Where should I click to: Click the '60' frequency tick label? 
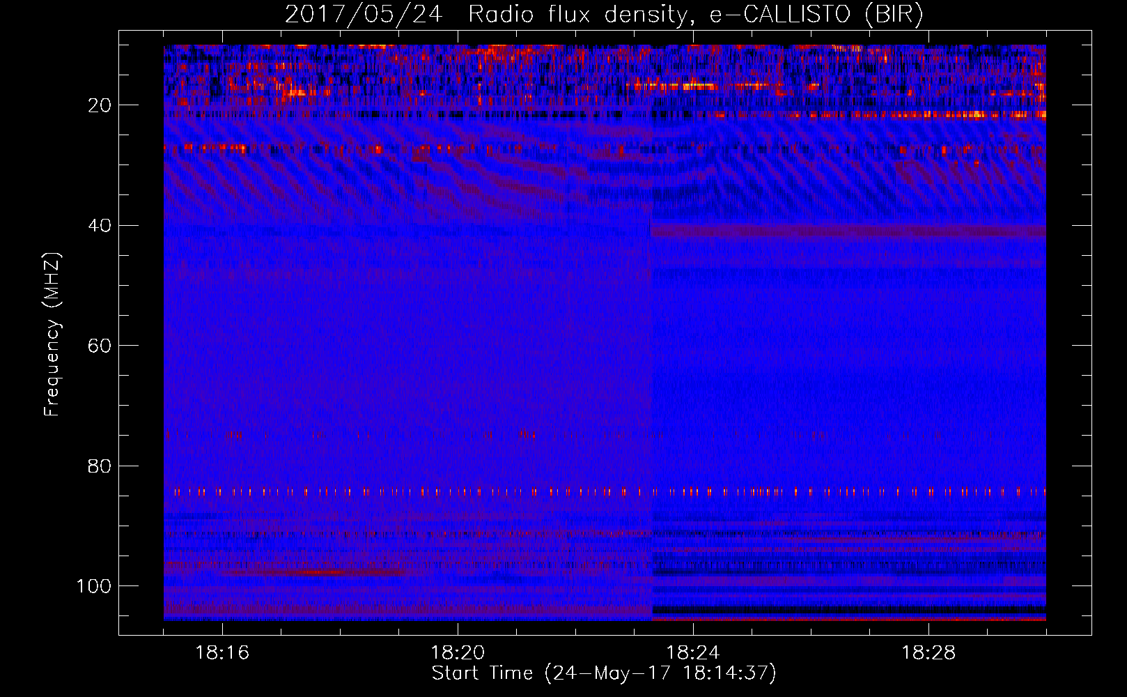100,346
